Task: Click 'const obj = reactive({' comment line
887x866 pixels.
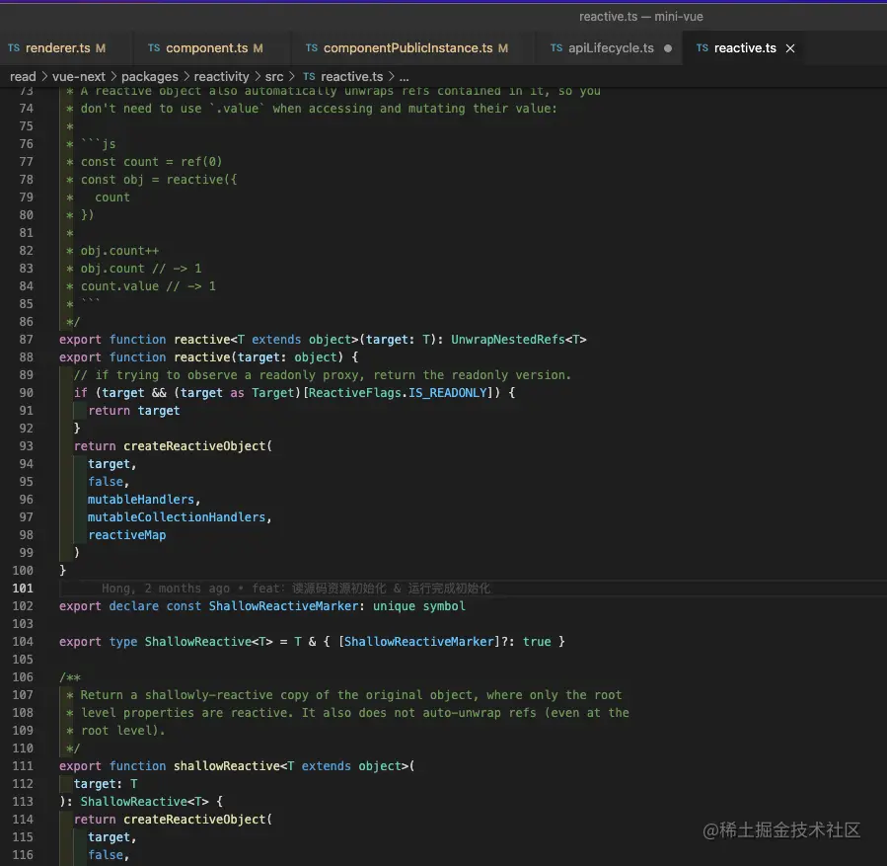Action: (x=159, y=180)
